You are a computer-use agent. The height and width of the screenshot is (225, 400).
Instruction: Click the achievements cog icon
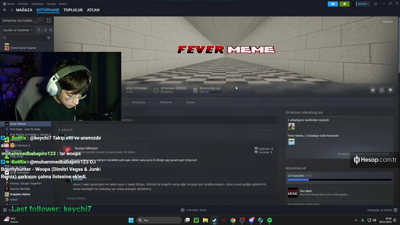point(195,90)
